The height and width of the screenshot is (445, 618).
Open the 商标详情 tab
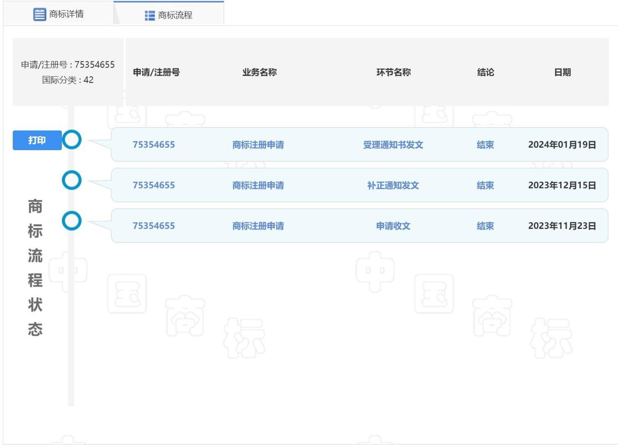[x=58, y=14]
